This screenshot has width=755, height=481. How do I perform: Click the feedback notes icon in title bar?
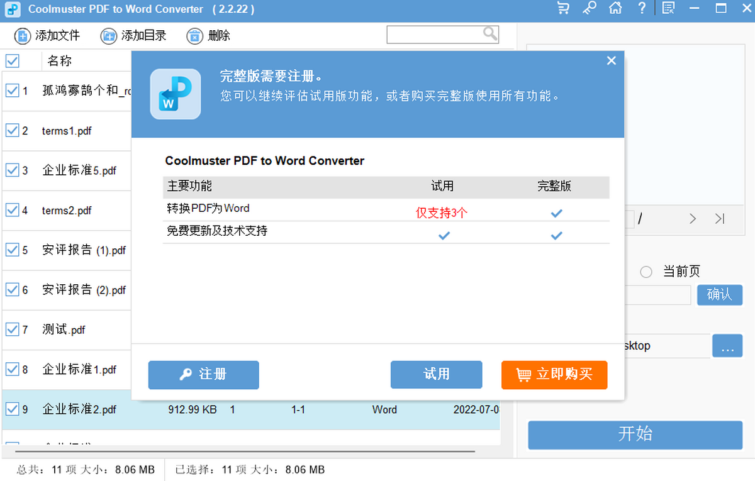coord(668,8)
